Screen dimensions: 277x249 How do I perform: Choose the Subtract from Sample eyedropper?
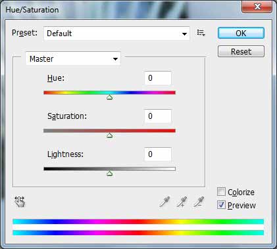(199, 202)
